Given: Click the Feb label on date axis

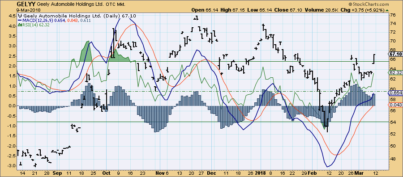Looking at the screenshot, I should coord(312,173).
